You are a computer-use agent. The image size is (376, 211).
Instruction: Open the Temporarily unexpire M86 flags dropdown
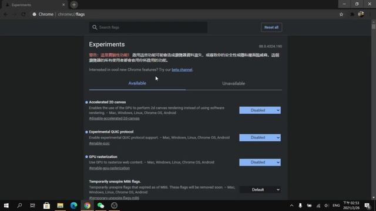click(260, 190)
